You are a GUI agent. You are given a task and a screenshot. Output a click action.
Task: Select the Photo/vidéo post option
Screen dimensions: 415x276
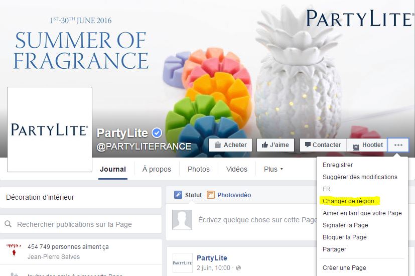229,195
